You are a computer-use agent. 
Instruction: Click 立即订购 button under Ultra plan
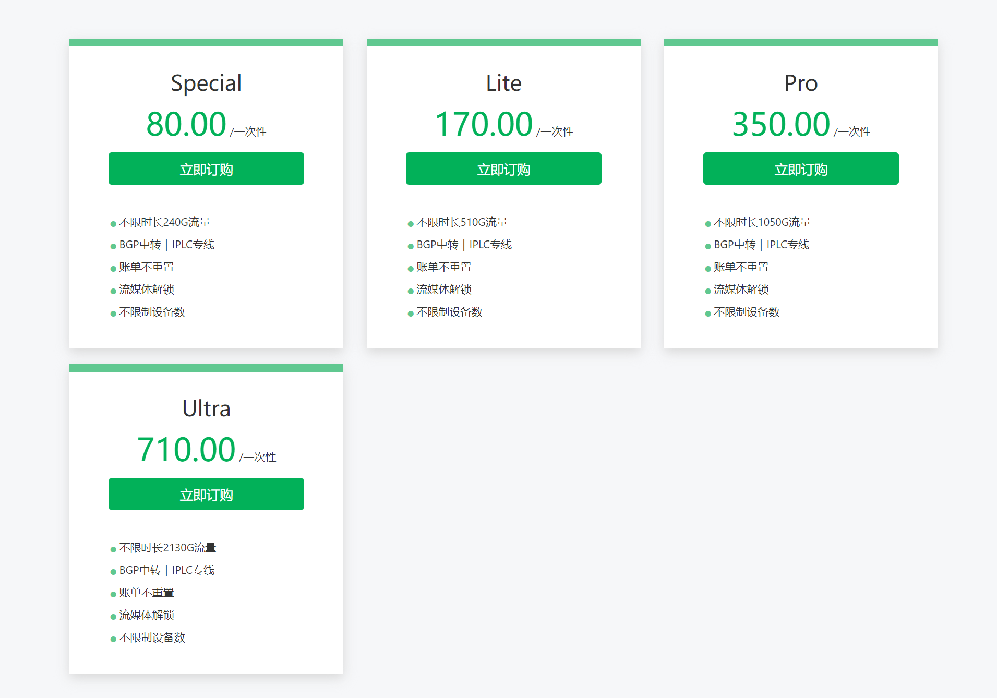click(206, 494)
